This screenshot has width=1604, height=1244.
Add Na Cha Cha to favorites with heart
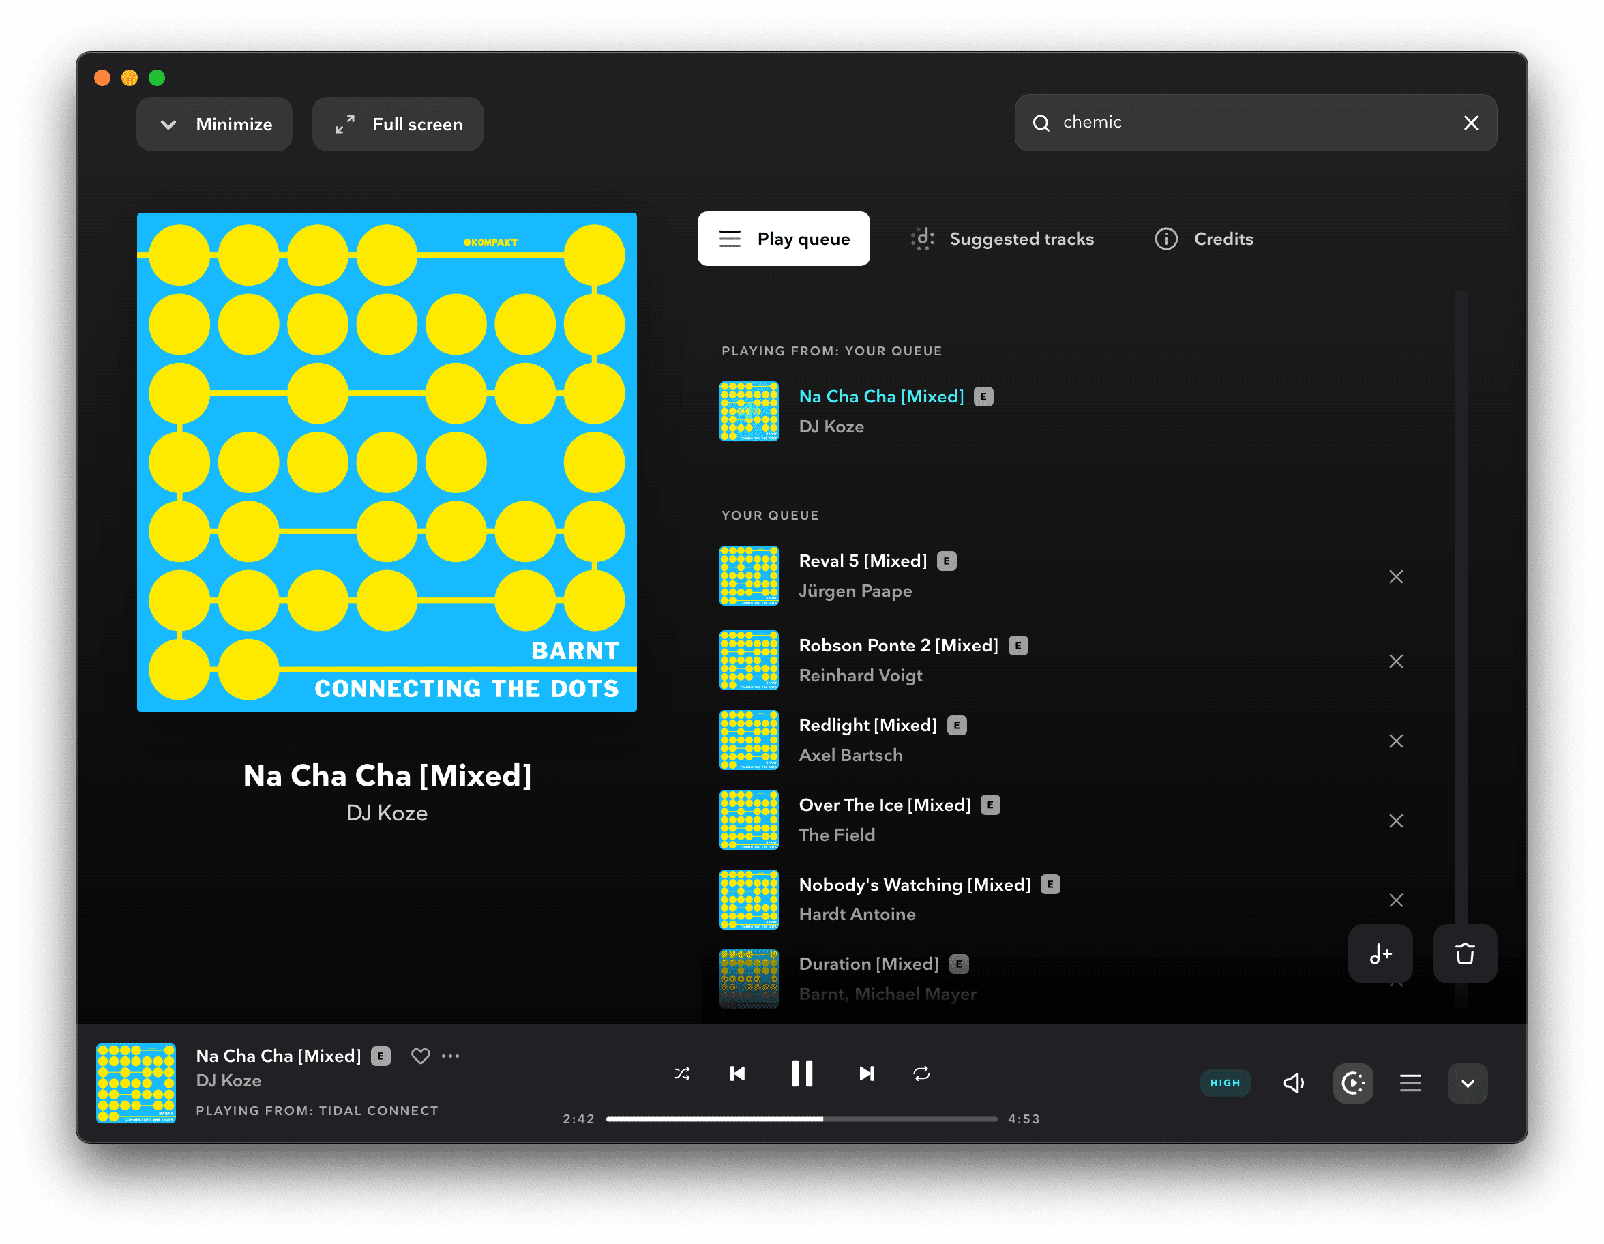420,1056
